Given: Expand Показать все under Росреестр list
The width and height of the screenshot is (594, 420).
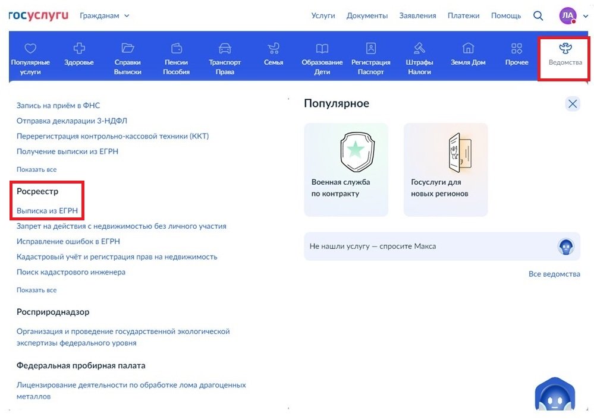Looking at the screenshot, I should click(37, 290).
